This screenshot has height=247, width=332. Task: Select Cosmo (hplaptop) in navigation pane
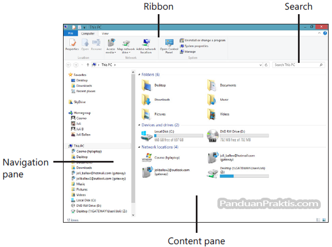(86, 151)
